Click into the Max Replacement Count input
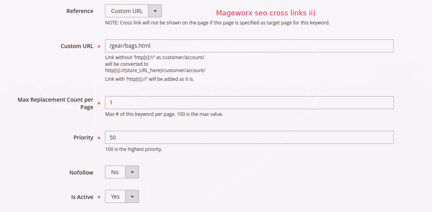This screenshot has width=432, height=212. [249, 102]
